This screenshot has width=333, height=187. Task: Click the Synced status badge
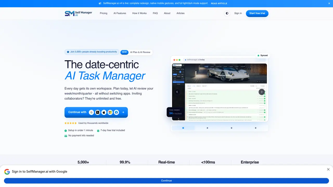262,55
